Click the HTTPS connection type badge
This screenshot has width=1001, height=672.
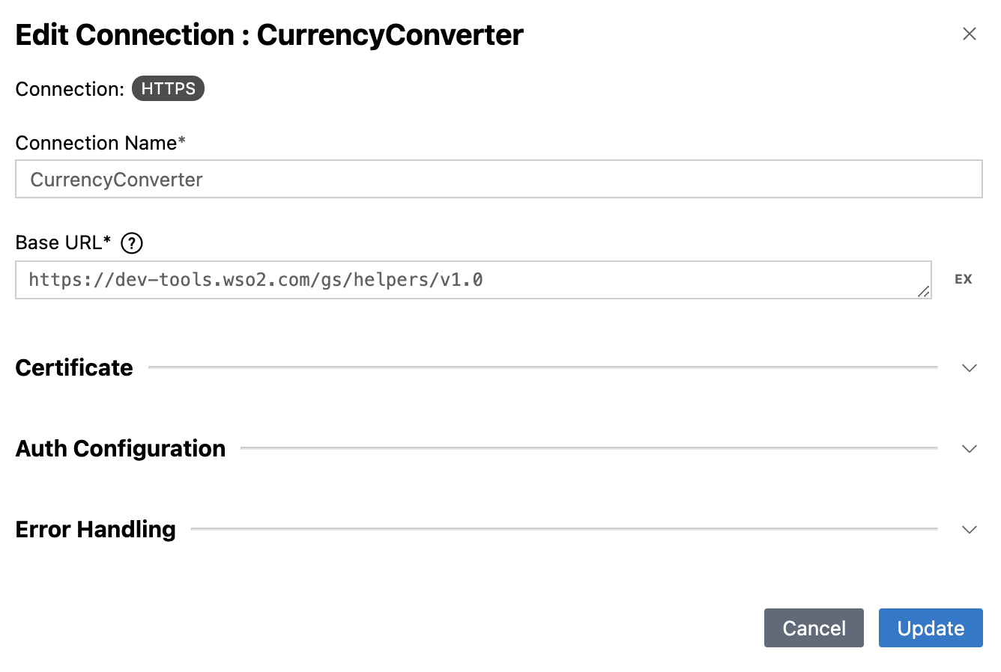(x=168, y=88)
